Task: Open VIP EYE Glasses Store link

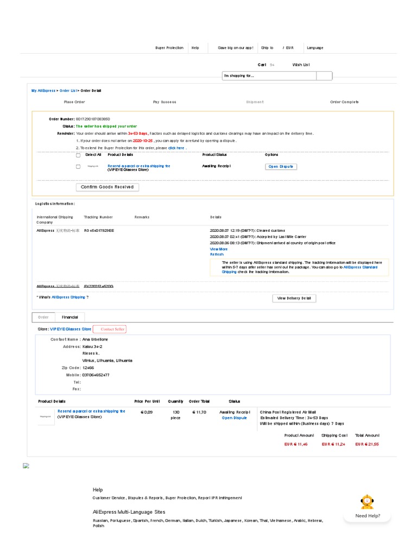Action: click(x=71, y=330)
